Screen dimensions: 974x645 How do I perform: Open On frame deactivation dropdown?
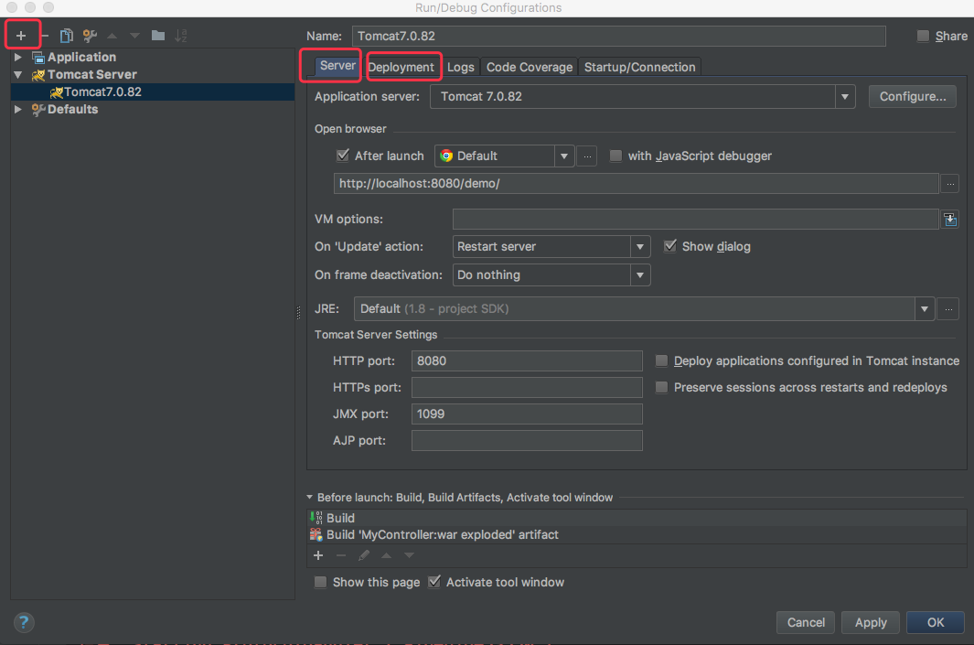[640, 274]
